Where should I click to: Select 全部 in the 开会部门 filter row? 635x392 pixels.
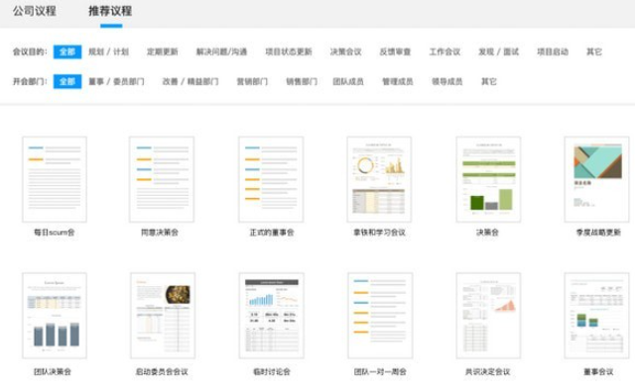67,81
